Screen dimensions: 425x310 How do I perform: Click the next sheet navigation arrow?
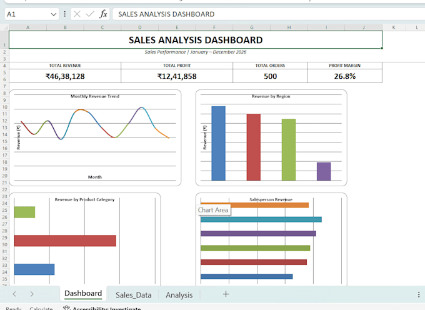[32, 294]
